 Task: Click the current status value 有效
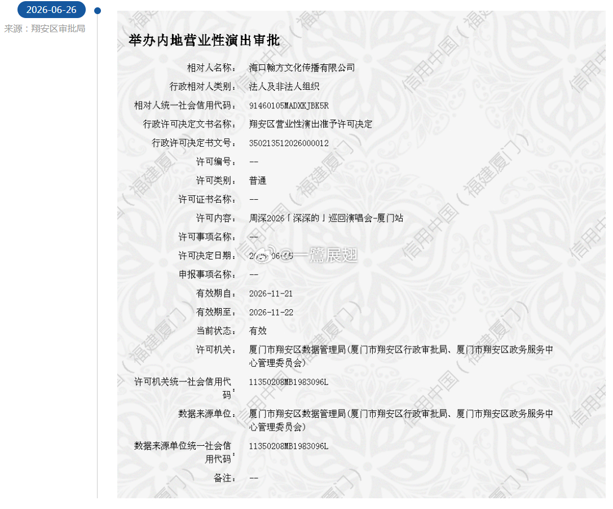[x=258, y=331]
